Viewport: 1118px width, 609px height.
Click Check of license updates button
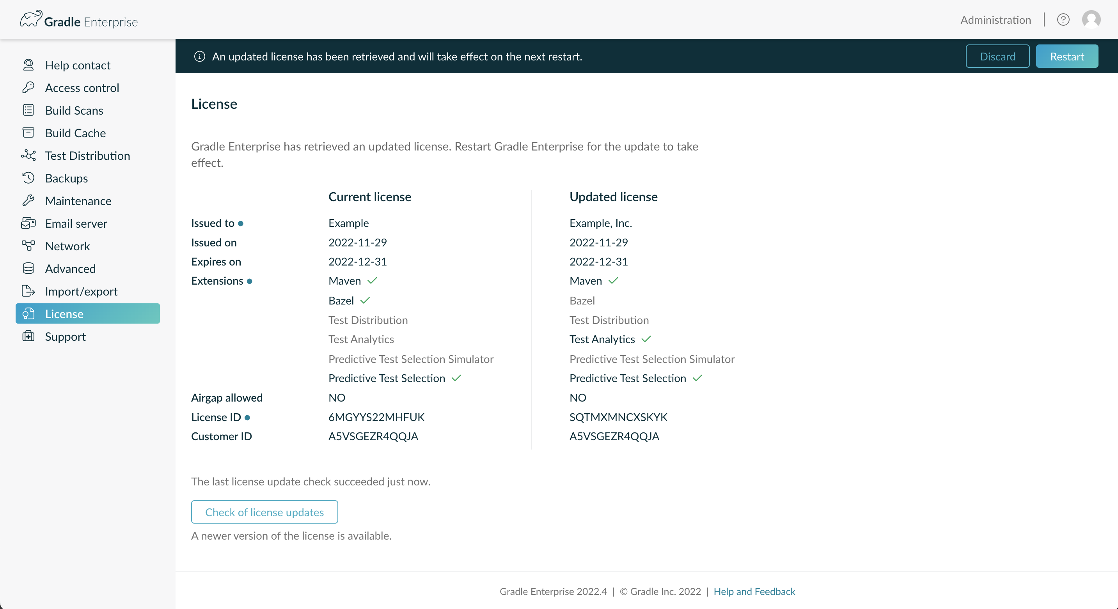click(264, 512)
